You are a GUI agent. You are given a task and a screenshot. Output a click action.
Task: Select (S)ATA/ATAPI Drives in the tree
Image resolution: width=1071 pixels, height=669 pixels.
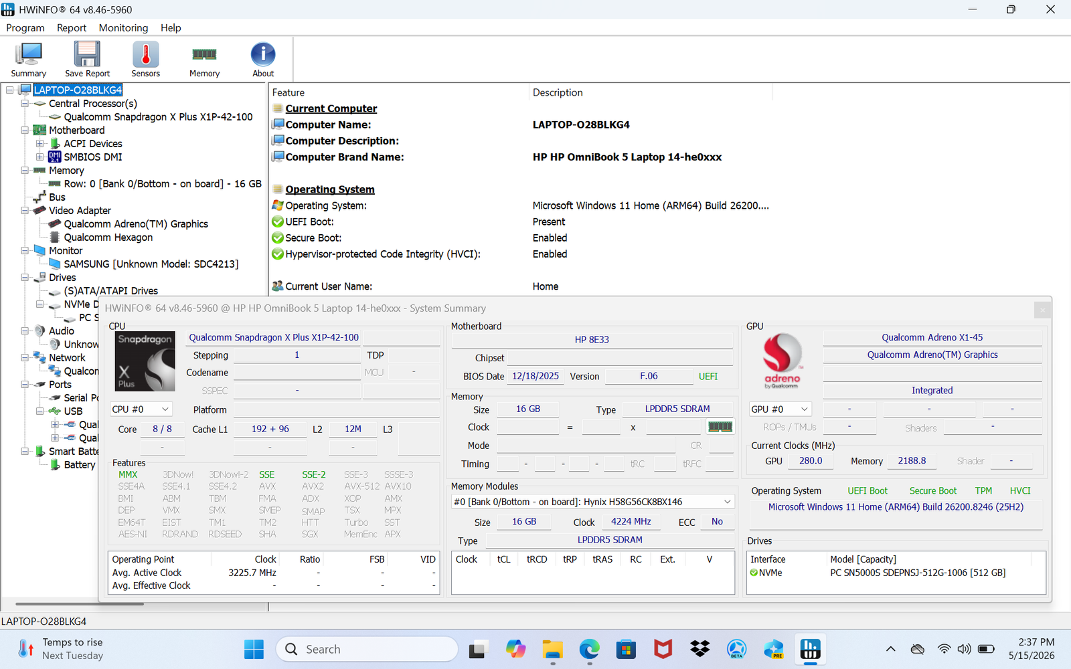coord(111,291)
